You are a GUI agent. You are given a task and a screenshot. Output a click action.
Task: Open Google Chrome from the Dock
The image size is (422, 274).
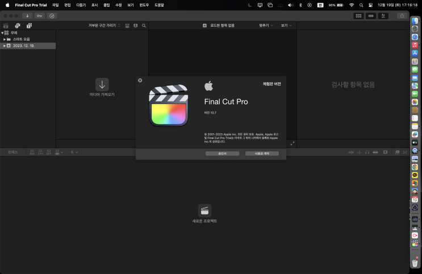pyautogui.click(x=415, y=167)
